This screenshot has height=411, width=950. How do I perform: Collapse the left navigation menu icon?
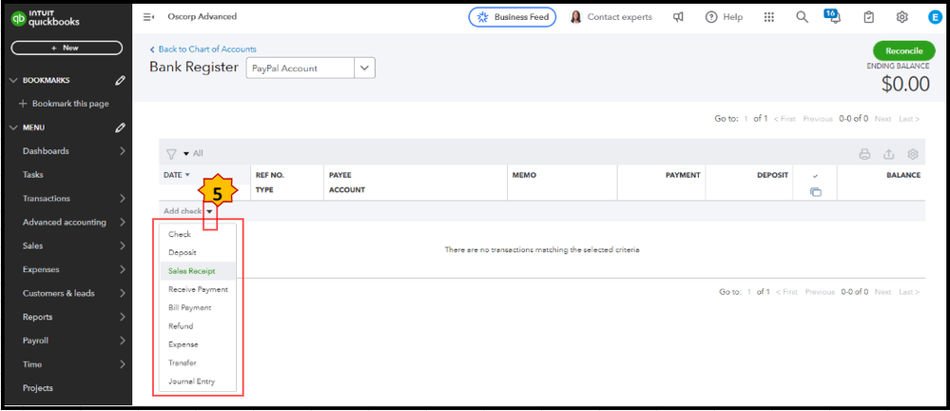(148, 17)
